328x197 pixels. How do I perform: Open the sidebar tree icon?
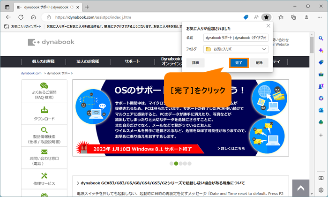[x=321, y=122]
